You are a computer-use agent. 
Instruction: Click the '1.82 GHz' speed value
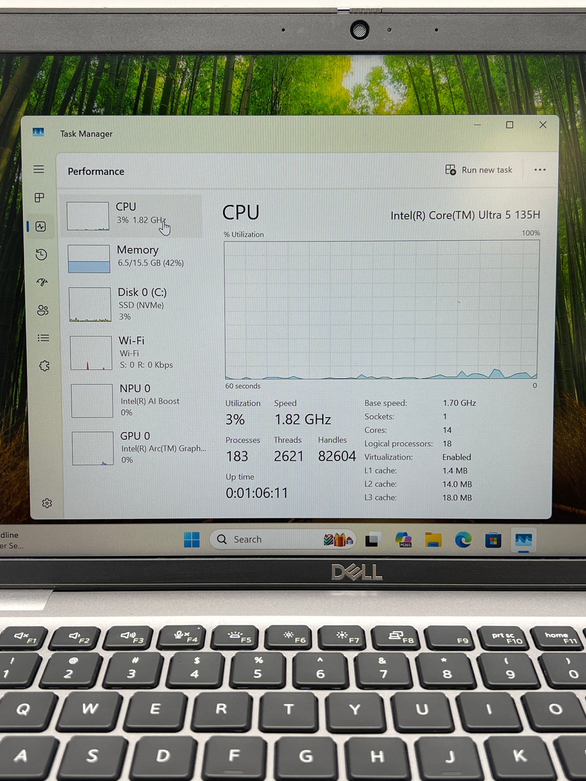coord(303,419)
